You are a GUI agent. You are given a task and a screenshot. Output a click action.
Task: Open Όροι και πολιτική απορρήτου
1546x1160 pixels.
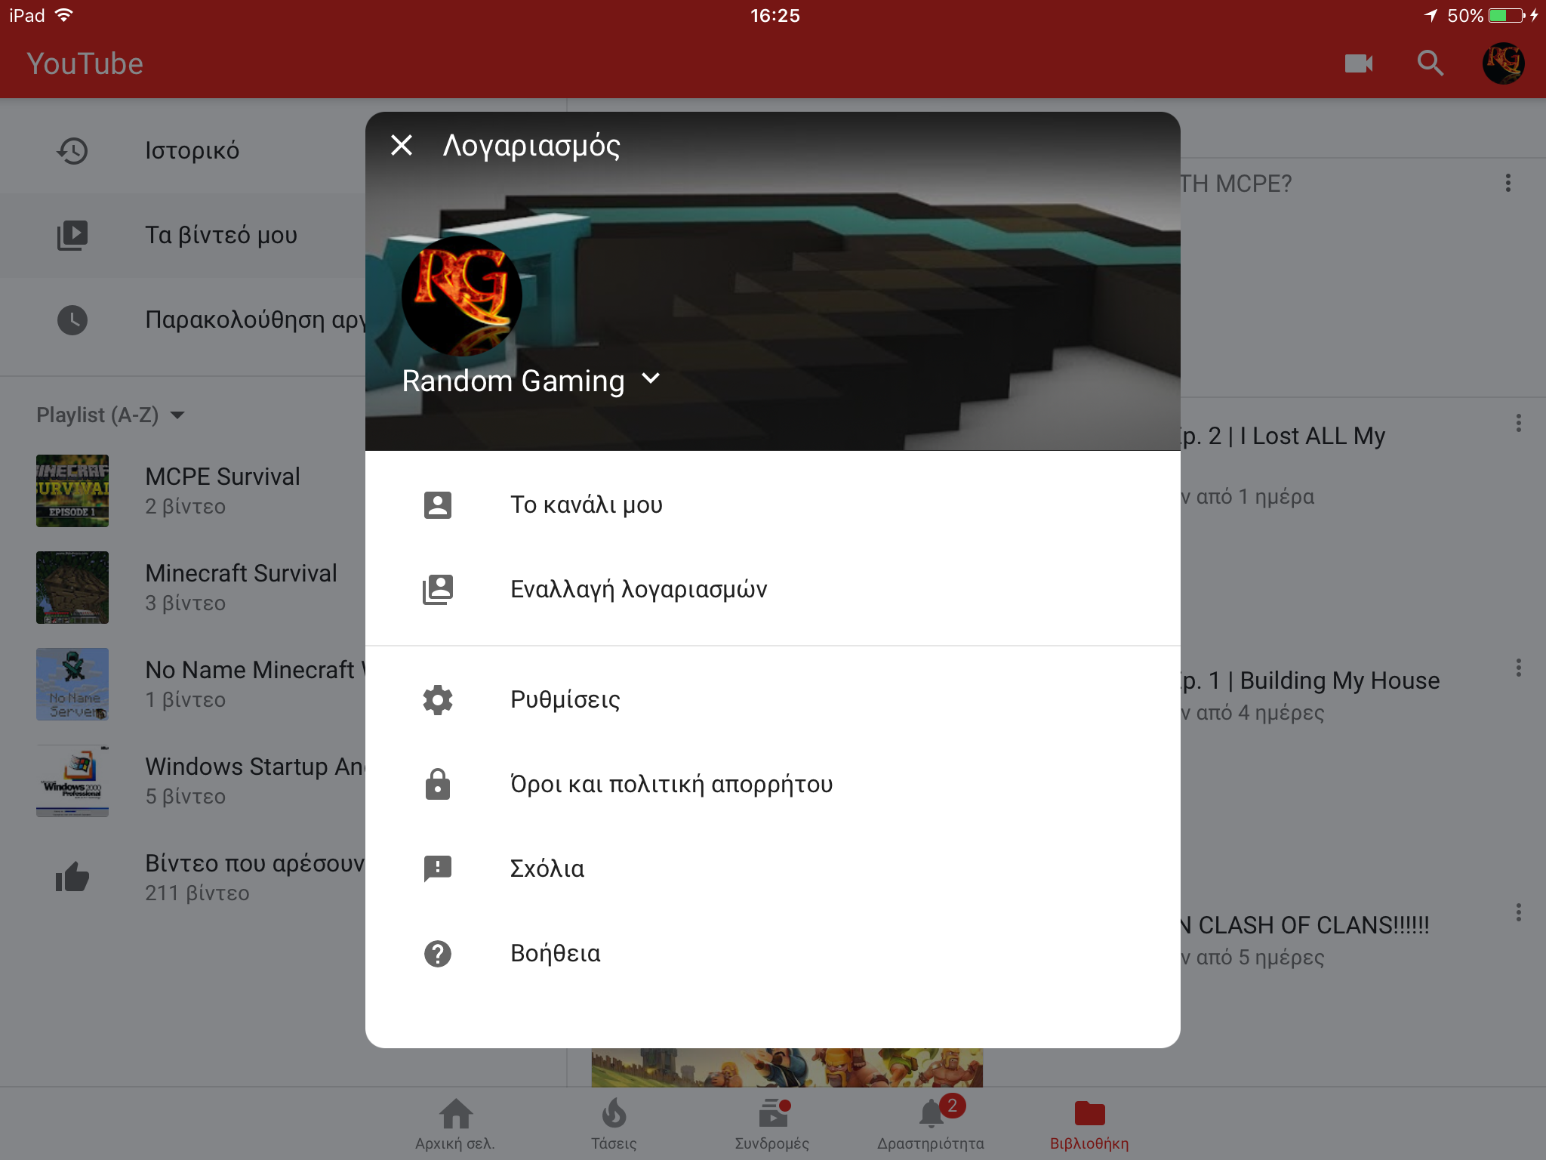[x=773, y=784]
